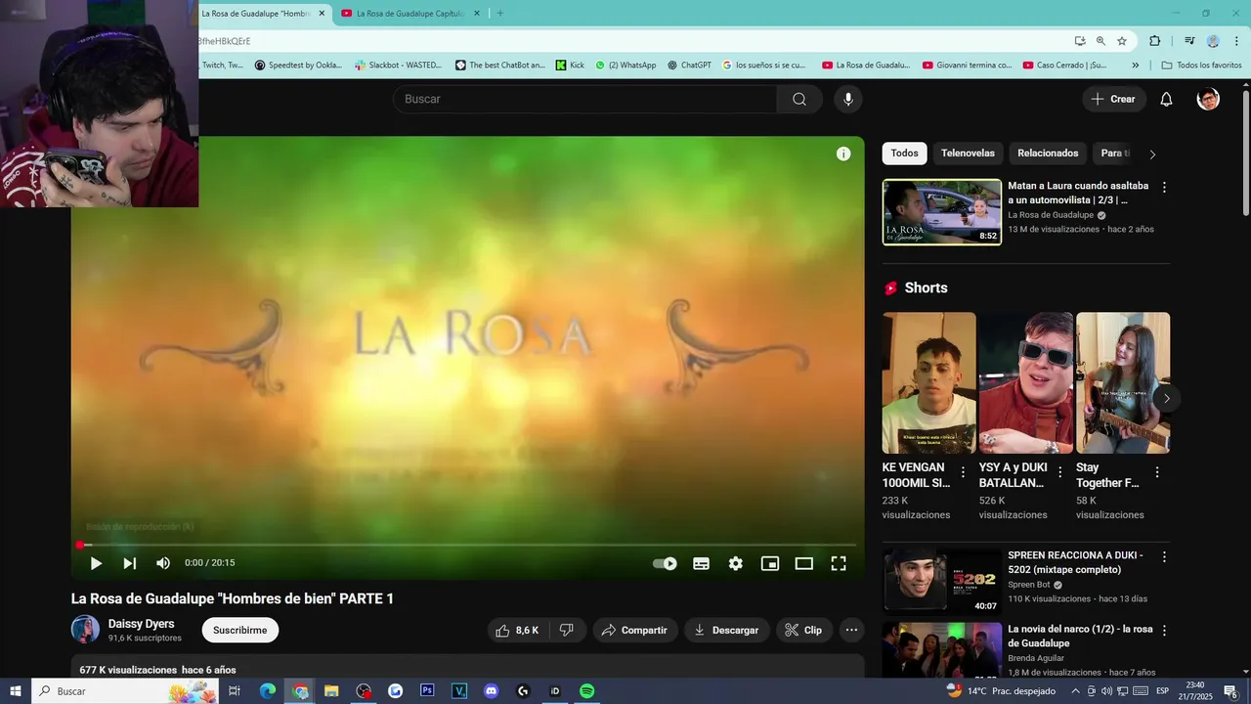This screenshot has width=1251, height=704.
Task: Open Matan a Laura video thumbnail
Action: tap(942, 212)
